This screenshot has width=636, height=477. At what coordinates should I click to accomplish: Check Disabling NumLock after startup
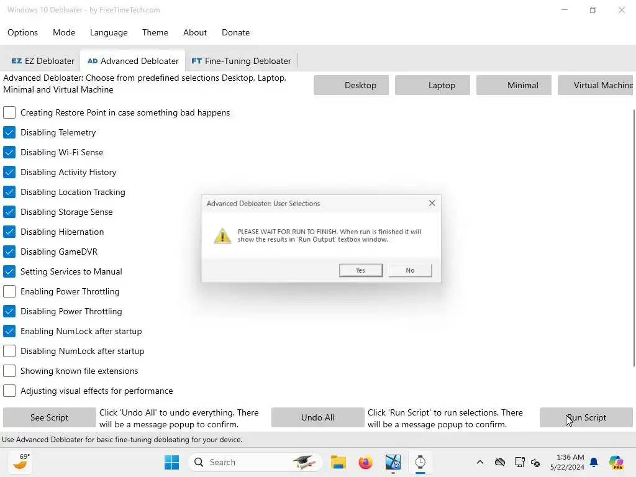(9, 351)
